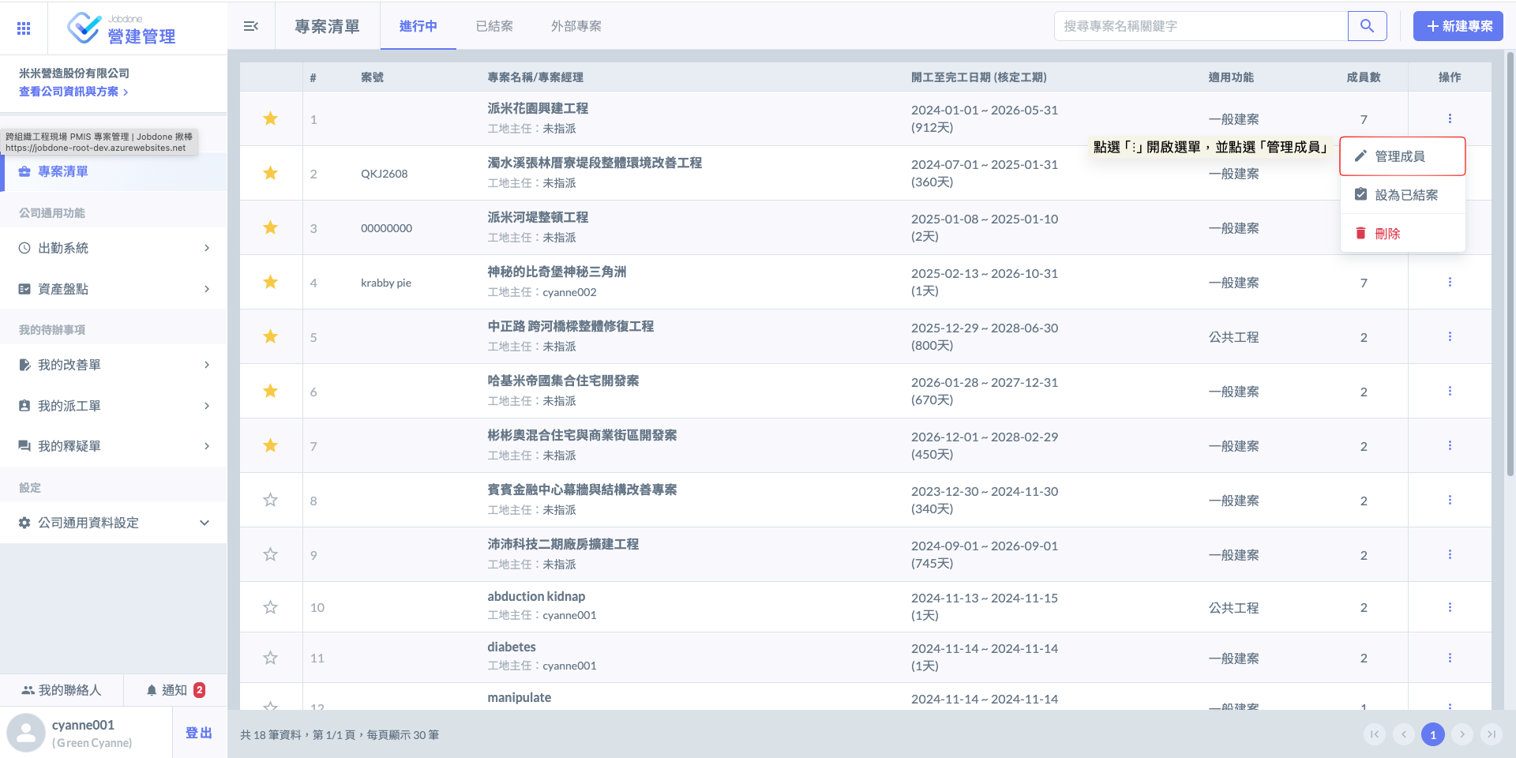Collapse the sidebar with the menu icon
This screenshot has width=1516, height=758.
tap(251, 26)
